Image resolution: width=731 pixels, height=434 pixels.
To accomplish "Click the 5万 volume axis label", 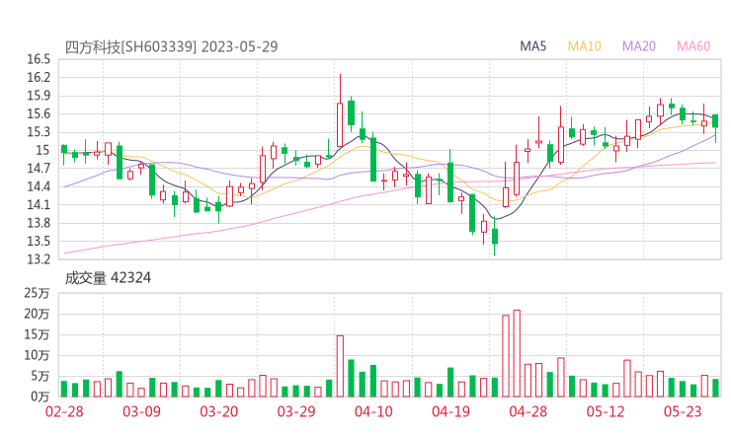I will coord(40,376).
